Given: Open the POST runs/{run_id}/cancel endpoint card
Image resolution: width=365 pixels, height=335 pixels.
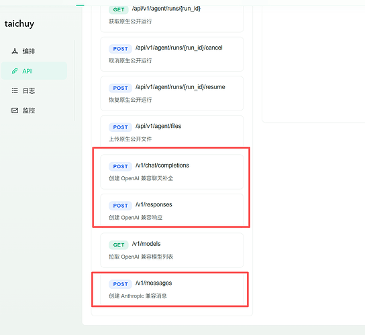Looking at the screenshot, I should (172, 54).
